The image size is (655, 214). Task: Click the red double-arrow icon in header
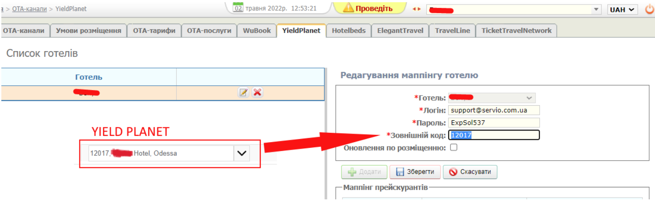[x=416, y=9]
